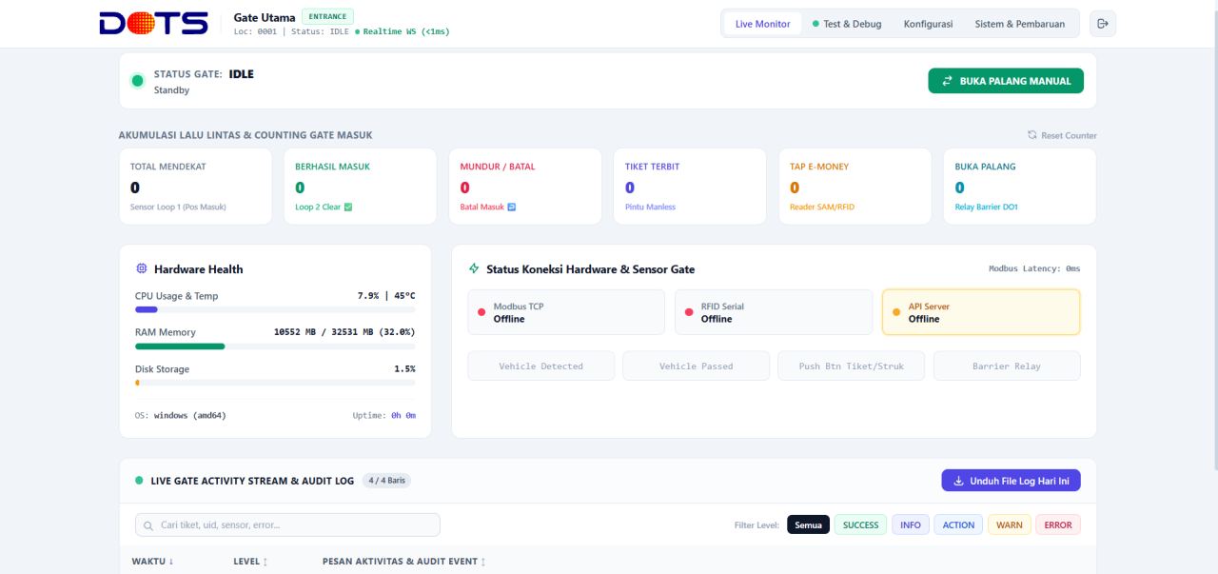Click the RAM Memory usage bar
The width and height of the screenshot is (1218, 574).
click(x=275, y=346)
